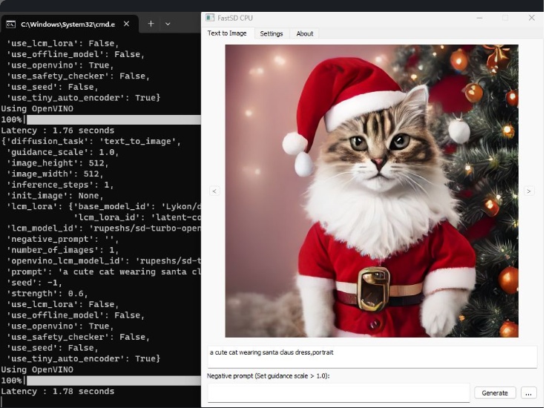Click the FastSD CPU title bar icon

tap(210, 17)
